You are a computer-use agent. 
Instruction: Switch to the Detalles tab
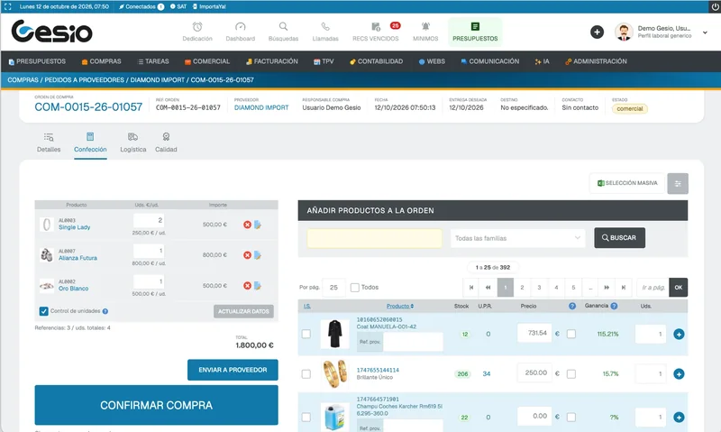pos(49,142)
